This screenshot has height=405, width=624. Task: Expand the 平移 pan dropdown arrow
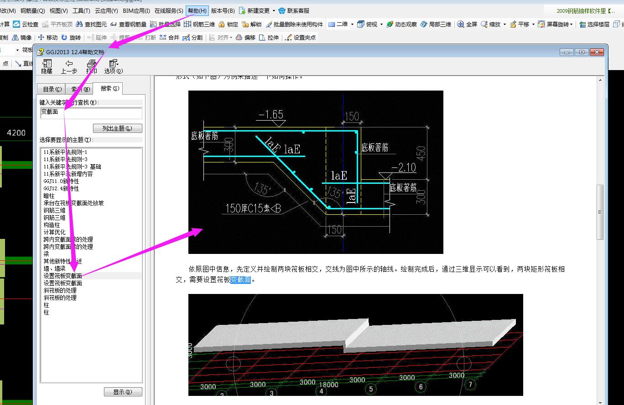tap(533, 24)
